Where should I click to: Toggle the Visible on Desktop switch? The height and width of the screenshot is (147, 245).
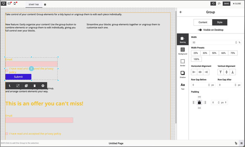coord(200,30)
